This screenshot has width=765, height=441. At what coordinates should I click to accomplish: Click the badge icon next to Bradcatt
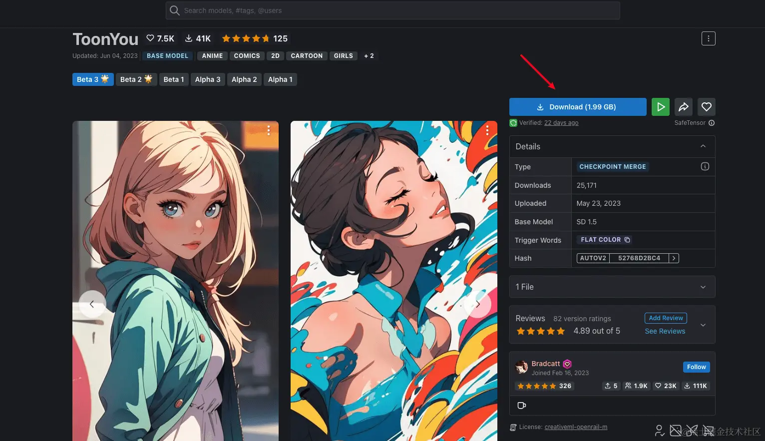[567, 364]
